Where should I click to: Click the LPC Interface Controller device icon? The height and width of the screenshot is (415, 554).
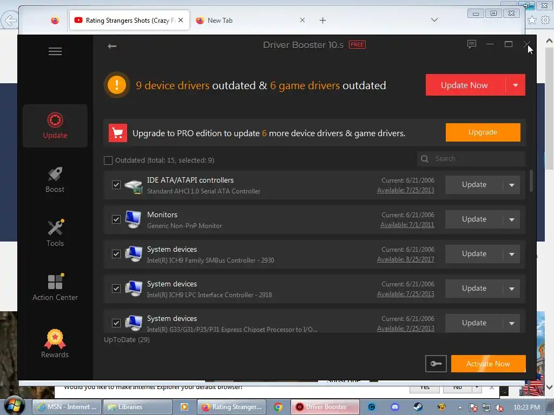click(134, 289)
